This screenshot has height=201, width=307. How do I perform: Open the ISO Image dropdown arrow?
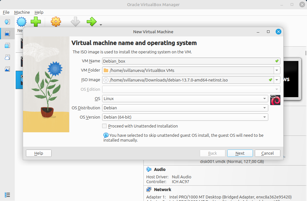(277, 80)
